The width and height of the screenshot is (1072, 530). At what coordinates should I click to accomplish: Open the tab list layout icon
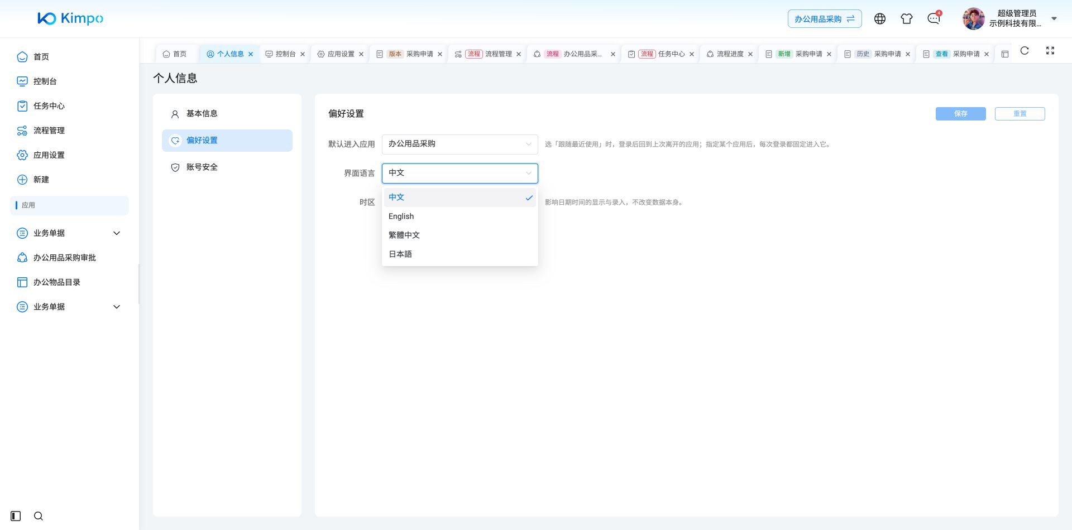1005,54
